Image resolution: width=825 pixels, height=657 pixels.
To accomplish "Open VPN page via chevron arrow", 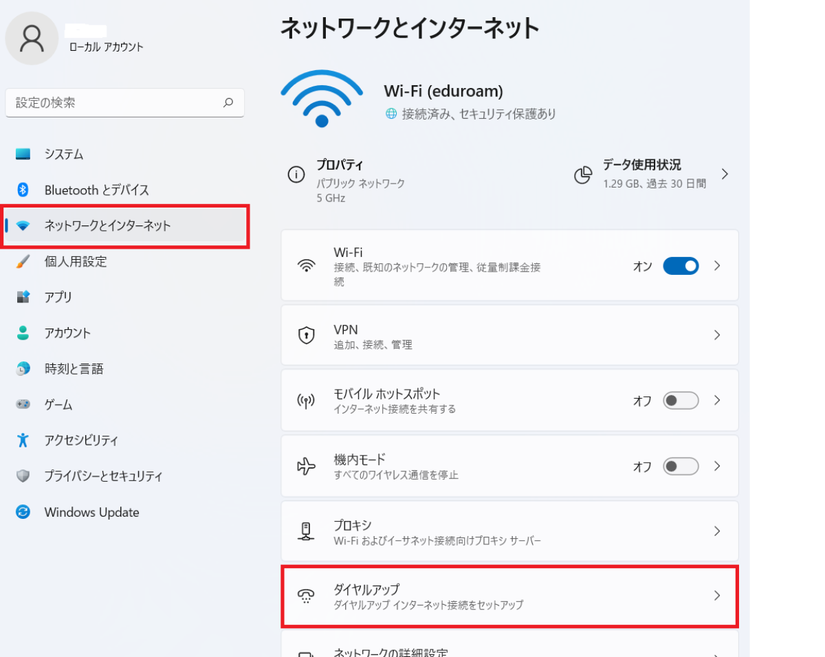I will tap(717, 335).
